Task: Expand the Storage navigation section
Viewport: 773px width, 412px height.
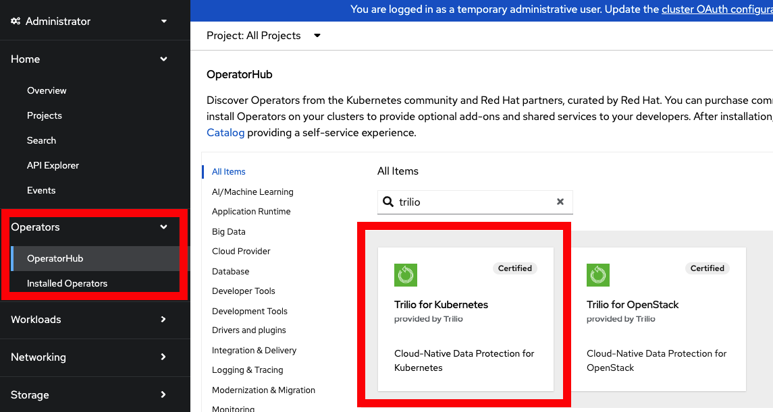Action: (163, 395)
